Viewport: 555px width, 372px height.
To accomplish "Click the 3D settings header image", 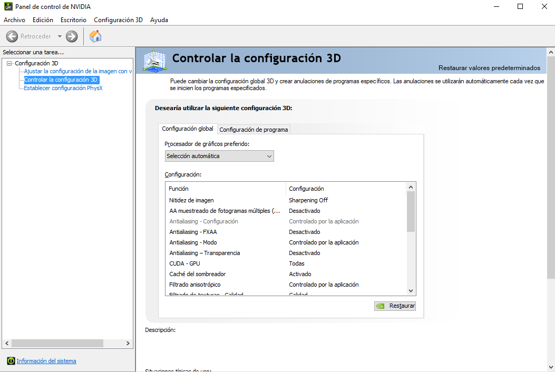I will pos(154,61).
